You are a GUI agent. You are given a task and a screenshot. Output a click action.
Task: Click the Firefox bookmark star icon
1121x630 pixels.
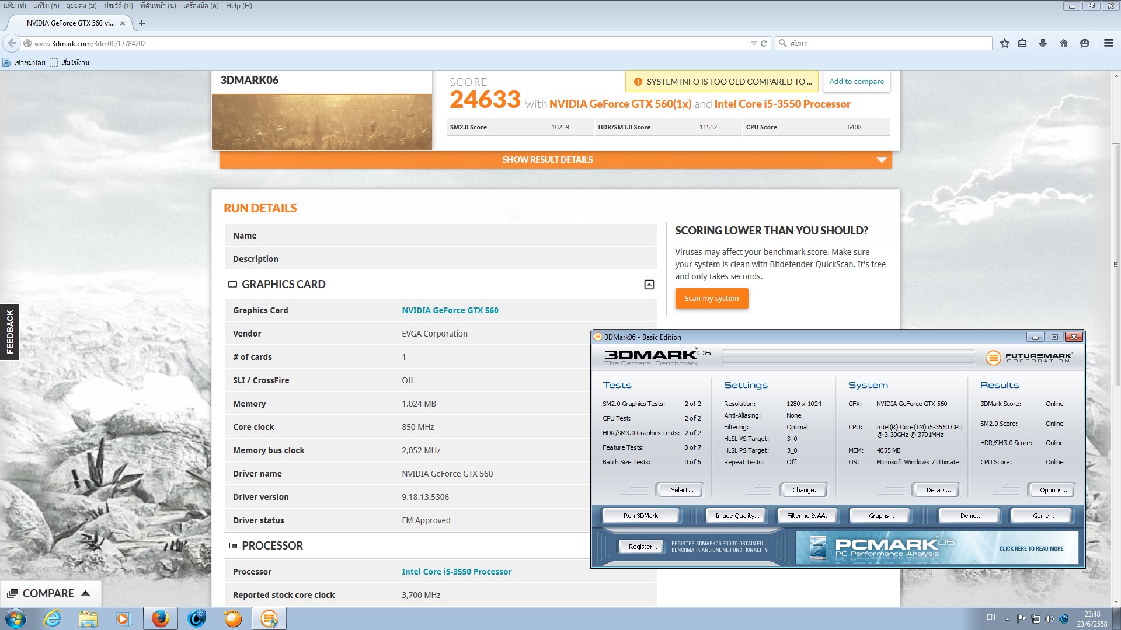(x=1004, y=43)
